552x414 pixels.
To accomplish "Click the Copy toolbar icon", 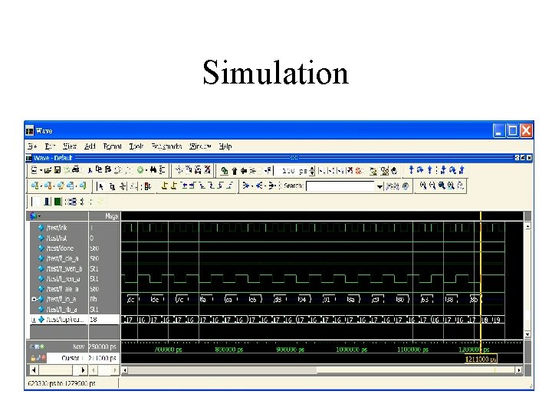I will click(x=99, y=170).
